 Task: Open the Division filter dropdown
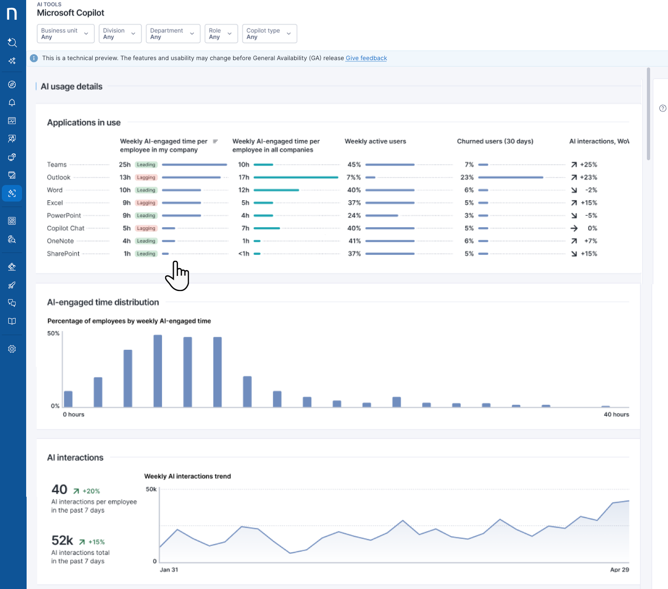(x=120, y=34)
